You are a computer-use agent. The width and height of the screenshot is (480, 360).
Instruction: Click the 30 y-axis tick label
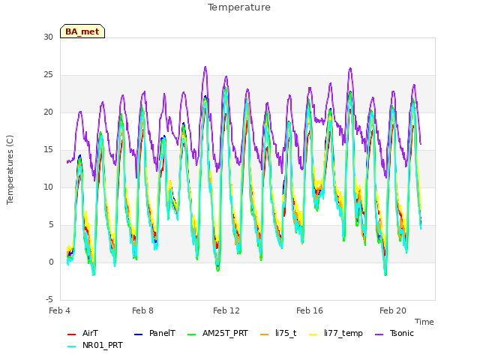coord(48,37)
